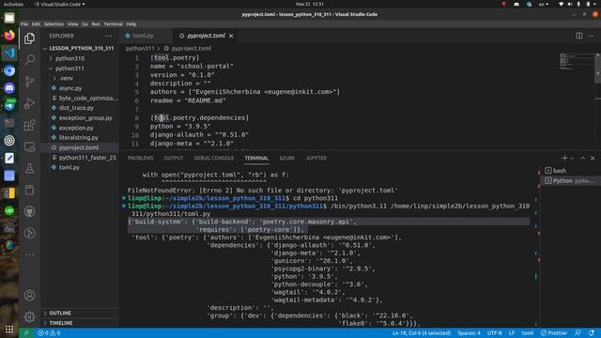This screenshot has width=601, height=338.
Task: Open the Accounts menu
Action: pyautogui.click(x=29, y=295)
